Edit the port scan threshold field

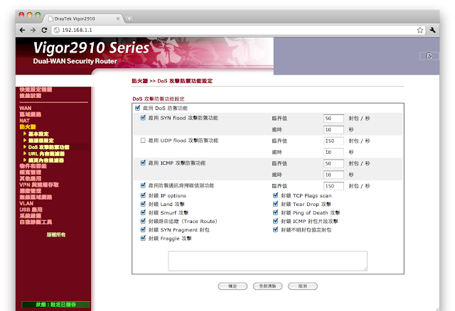click(333, 186)
